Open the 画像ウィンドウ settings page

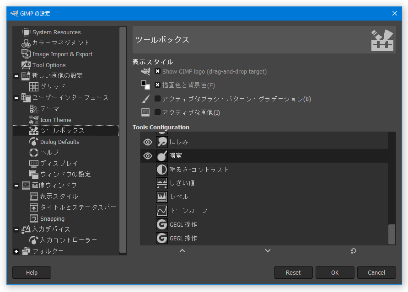pyautogui.click(x=54, y=186)
